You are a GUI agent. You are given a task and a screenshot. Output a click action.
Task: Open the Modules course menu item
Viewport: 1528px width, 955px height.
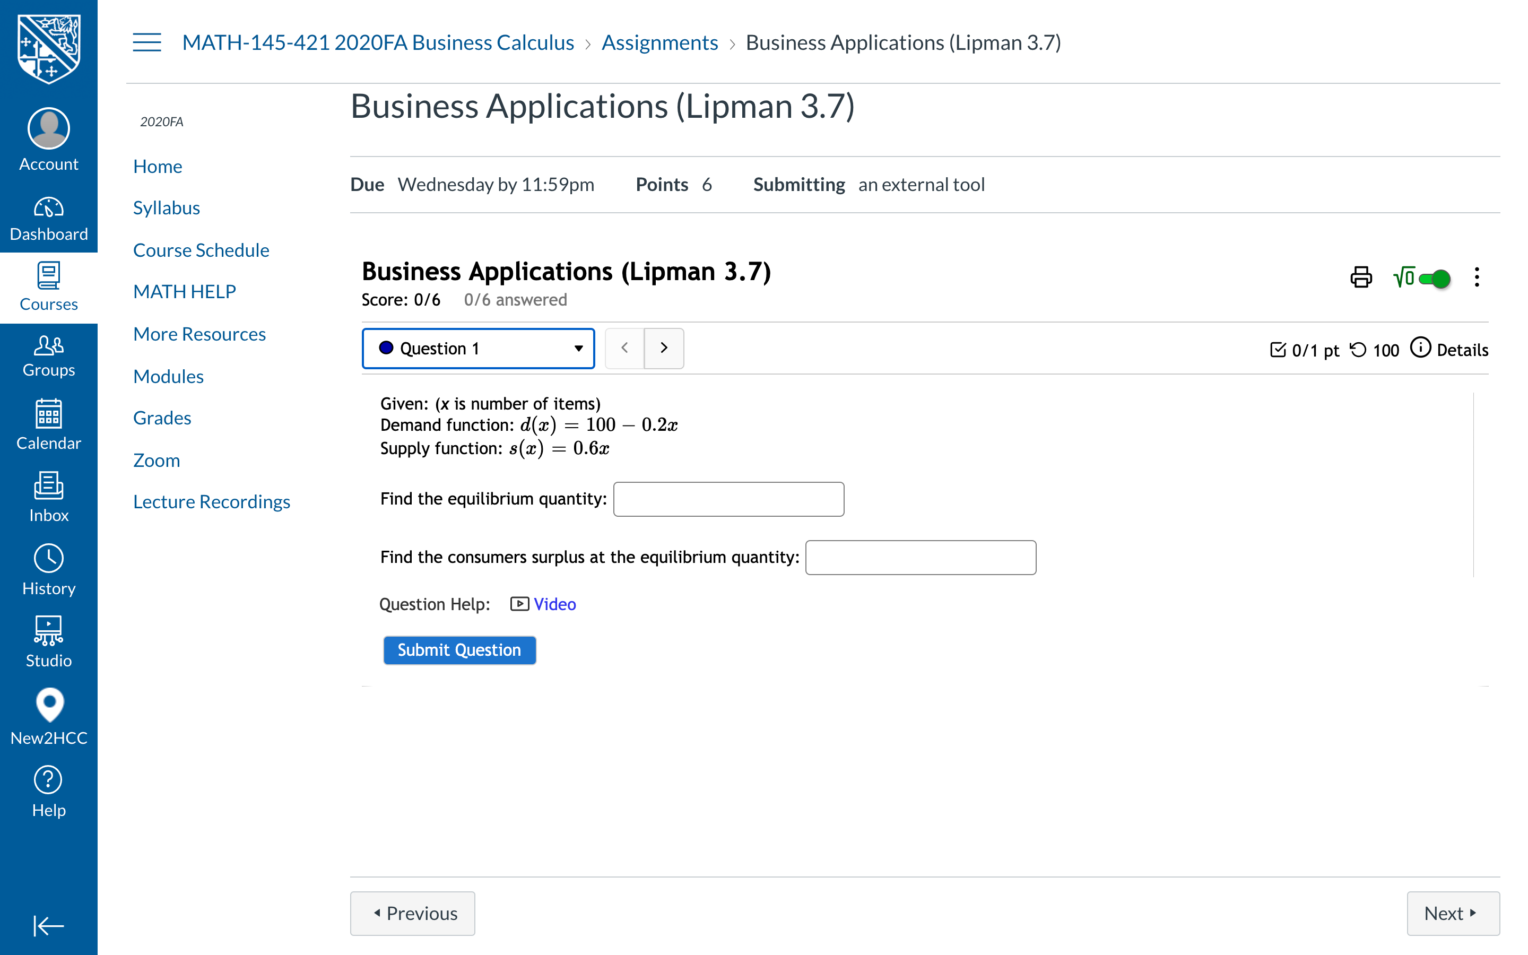pos(168,377)
